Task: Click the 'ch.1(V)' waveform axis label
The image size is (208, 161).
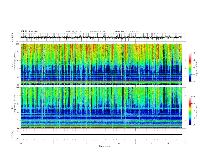Action: (13, 37)
